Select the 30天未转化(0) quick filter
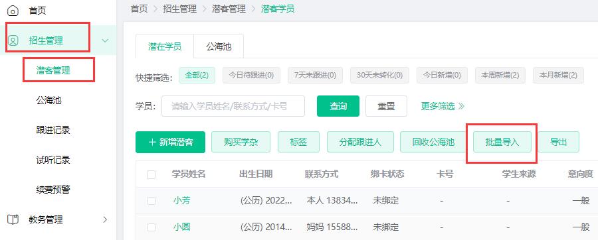Screen dimensions: 598x240 [x=379, y=76]
